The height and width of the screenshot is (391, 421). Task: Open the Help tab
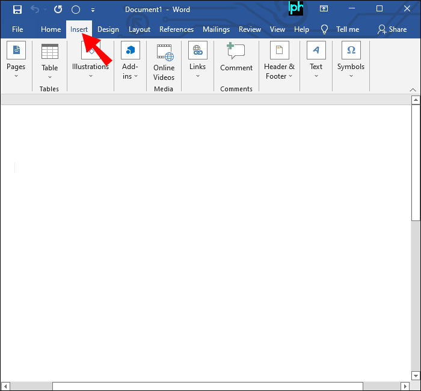click(301, 29)
